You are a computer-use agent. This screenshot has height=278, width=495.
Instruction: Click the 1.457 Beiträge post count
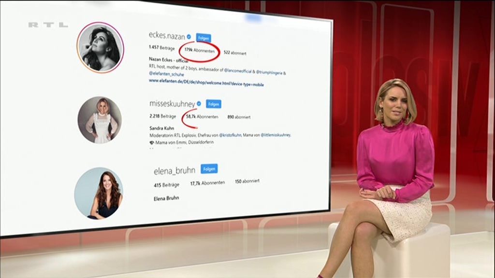click(161, 48)
